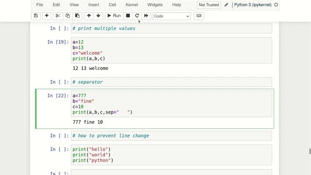Screen dimensions: 311x175
Task: Save the notebook with the floppy disk icon
Action: point(35,16)
